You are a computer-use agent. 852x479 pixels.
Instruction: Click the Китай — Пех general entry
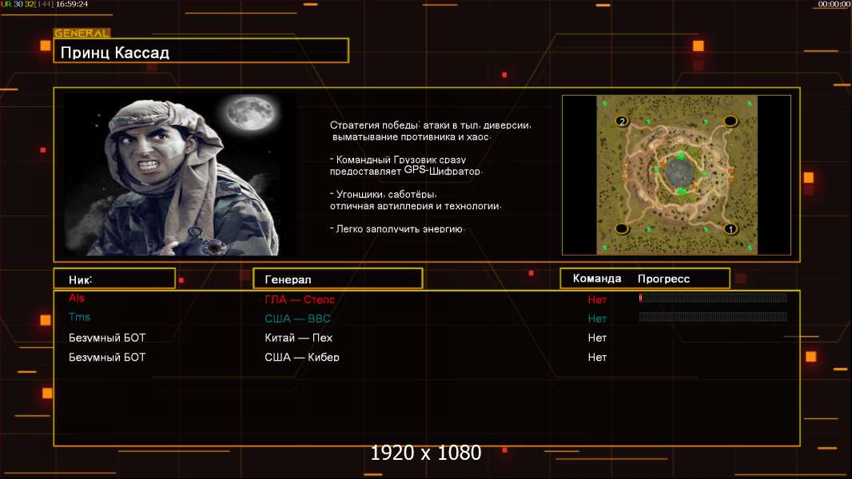point(298,338)
